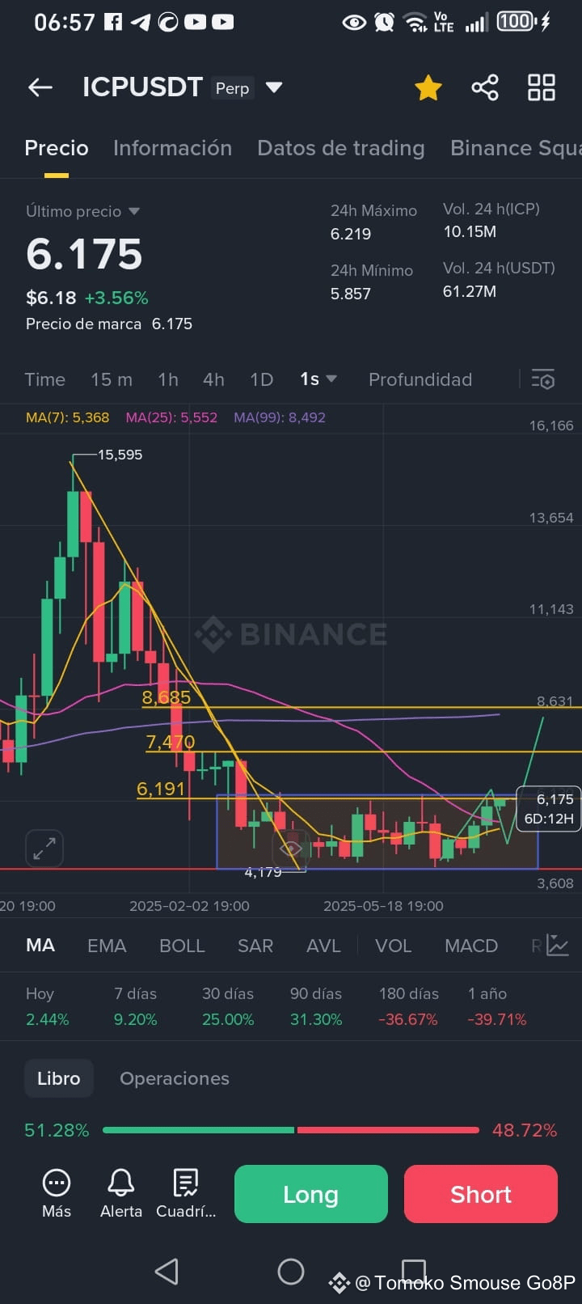Open the Profundidad depth view
This screenshot has width=582, height=1304.
[420, 379]
